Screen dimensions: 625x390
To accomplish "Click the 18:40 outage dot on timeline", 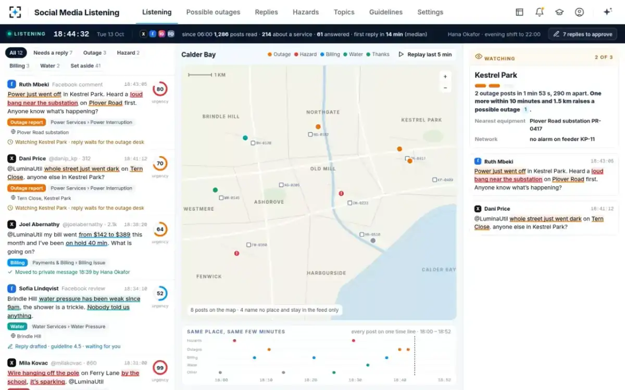I will pyautogui.click(x=399, y=349).
